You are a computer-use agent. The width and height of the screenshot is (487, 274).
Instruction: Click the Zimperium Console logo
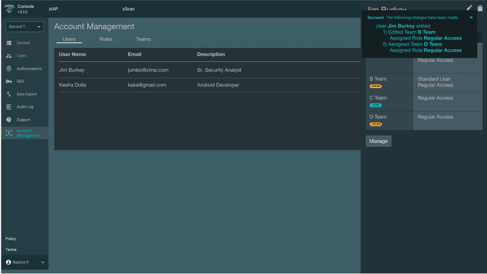[x=9, y=9]
